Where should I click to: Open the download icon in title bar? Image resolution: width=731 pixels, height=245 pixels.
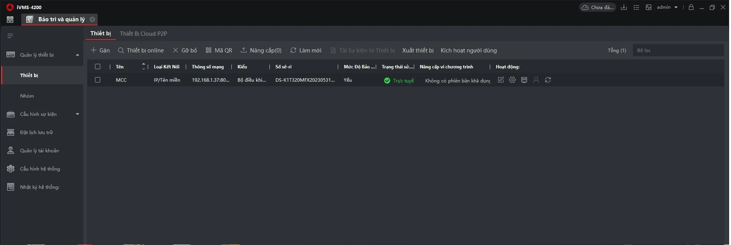[x=624, y=7]
